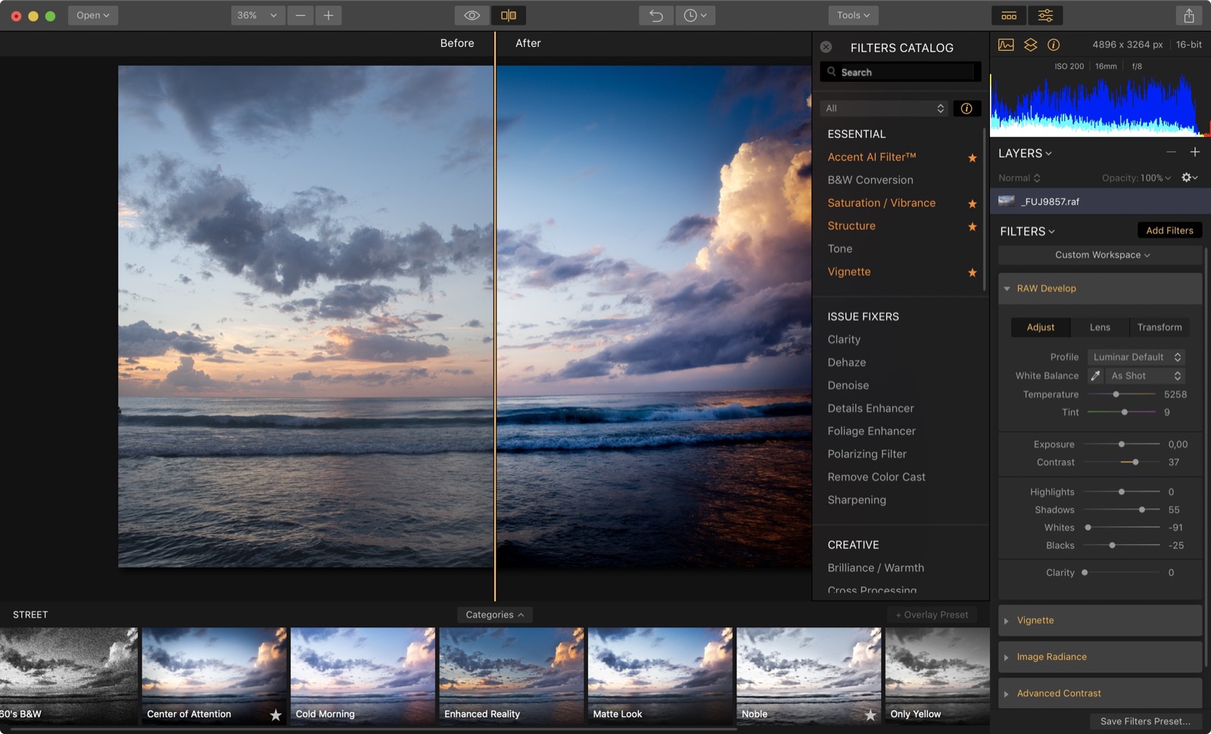Open the Profile Luminar Default dropdown
Image resolution: width=1211 pixels, height=734 pixels.
coord(1135,357)
